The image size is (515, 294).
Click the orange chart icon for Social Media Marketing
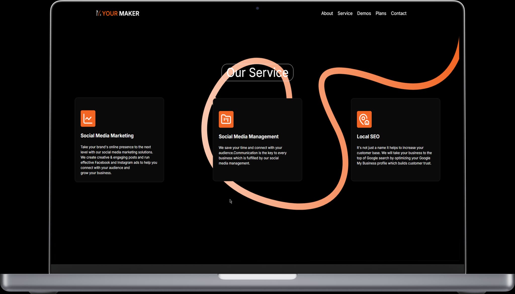(x=88, y=118)
